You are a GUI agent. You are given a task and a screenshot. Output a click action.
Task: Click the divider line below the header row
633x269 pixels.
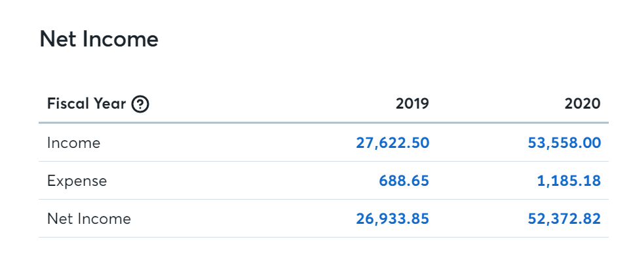pos(321,122)
